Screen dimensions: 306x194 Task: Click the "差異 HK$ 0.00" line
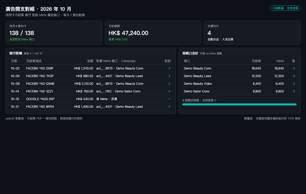tap(118, 40)
